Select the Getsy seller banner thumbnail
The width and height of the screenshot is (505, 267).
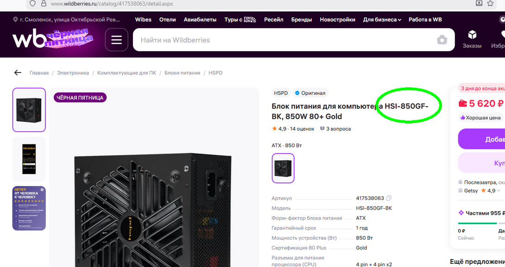(x=29, y=208)
